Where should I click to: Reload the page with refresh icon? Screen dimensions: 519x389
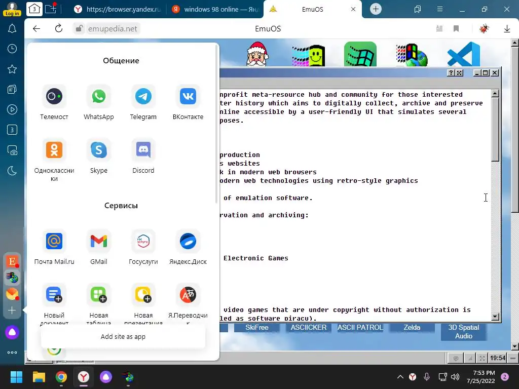pos(59,28)
